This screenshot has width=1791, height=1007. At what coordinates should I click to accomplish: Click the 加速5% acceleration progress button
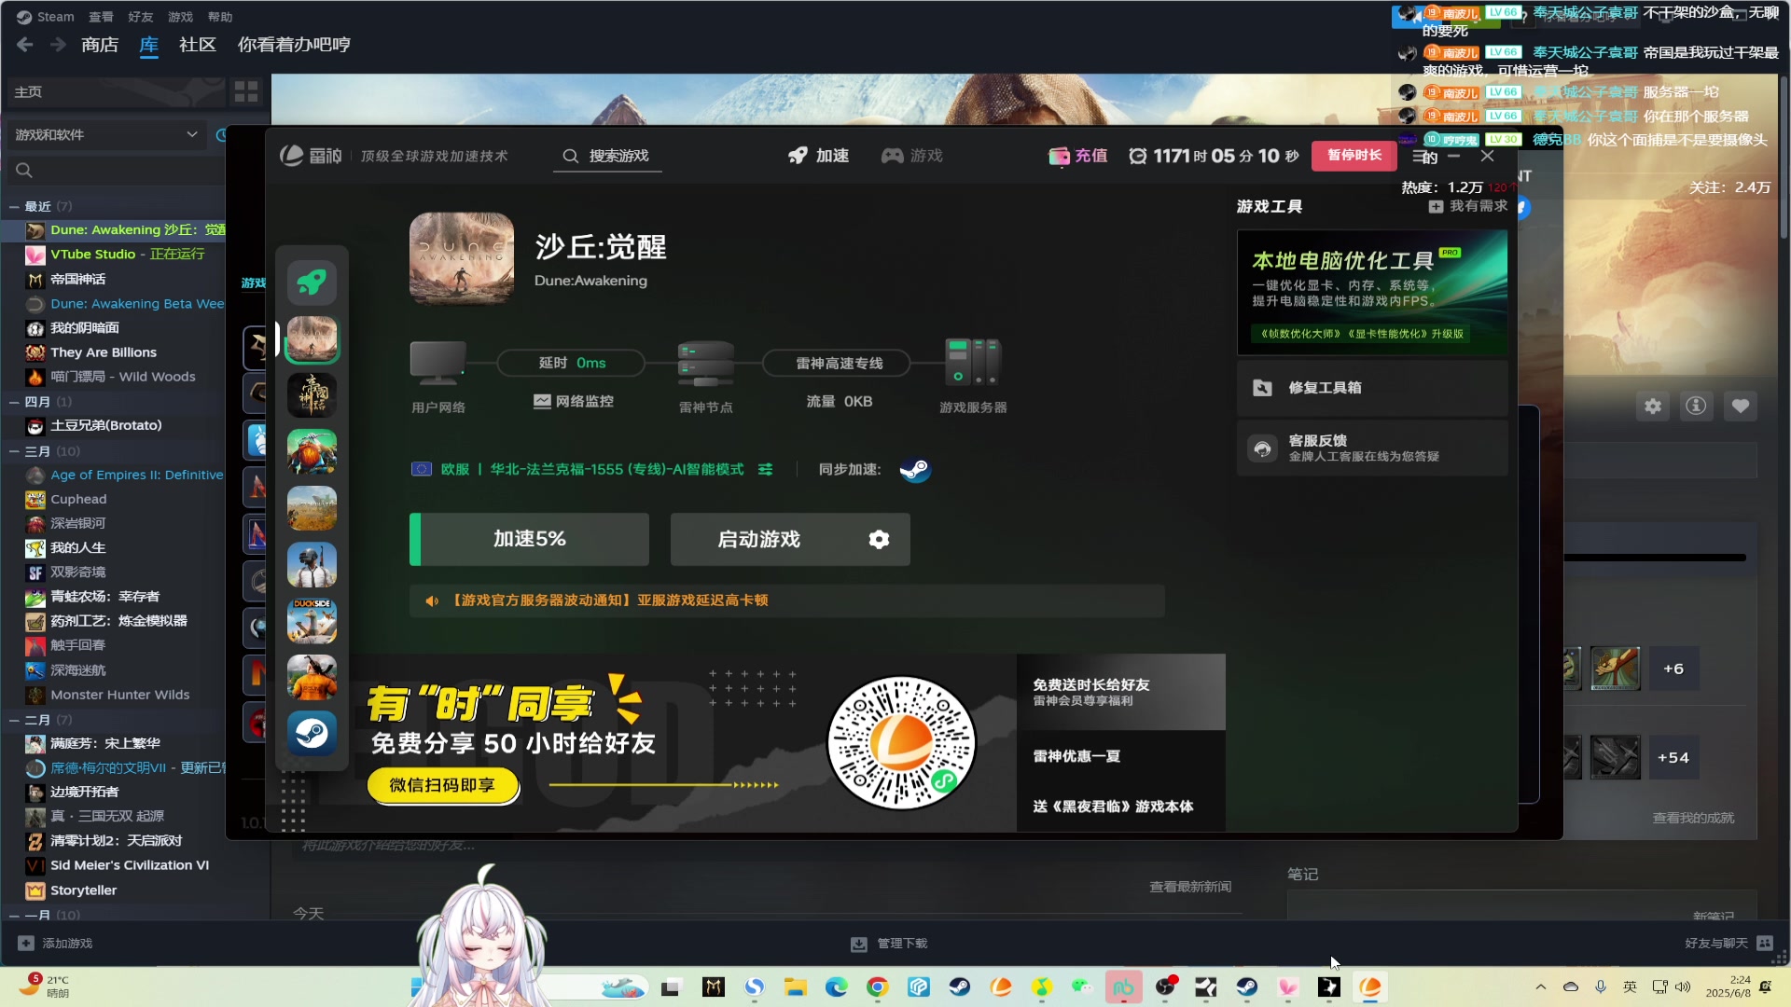529,539
